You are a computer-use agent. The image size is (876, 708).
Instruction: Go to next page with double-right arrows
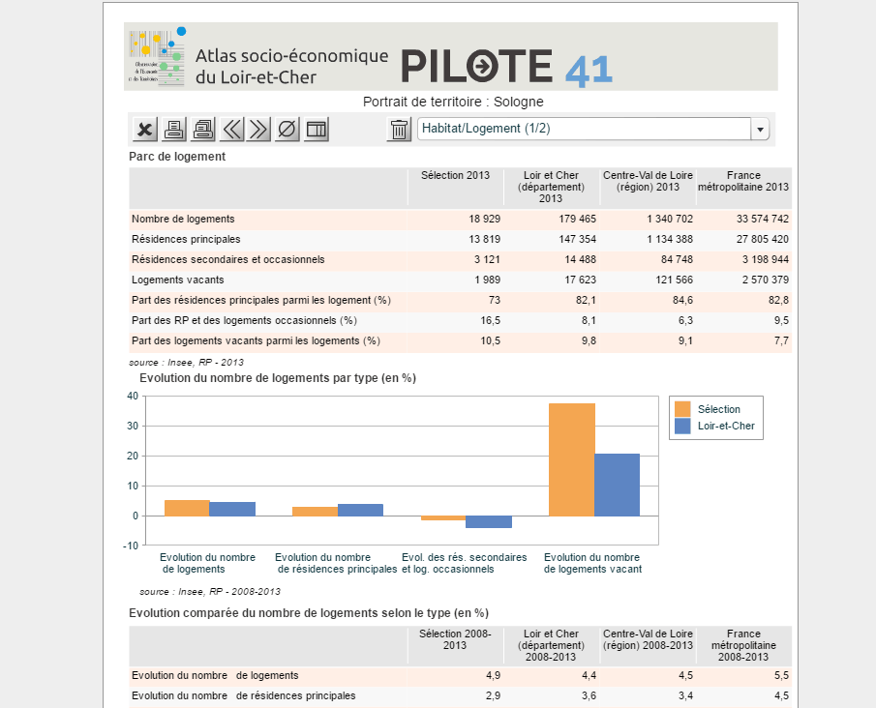tap(258, 130)
